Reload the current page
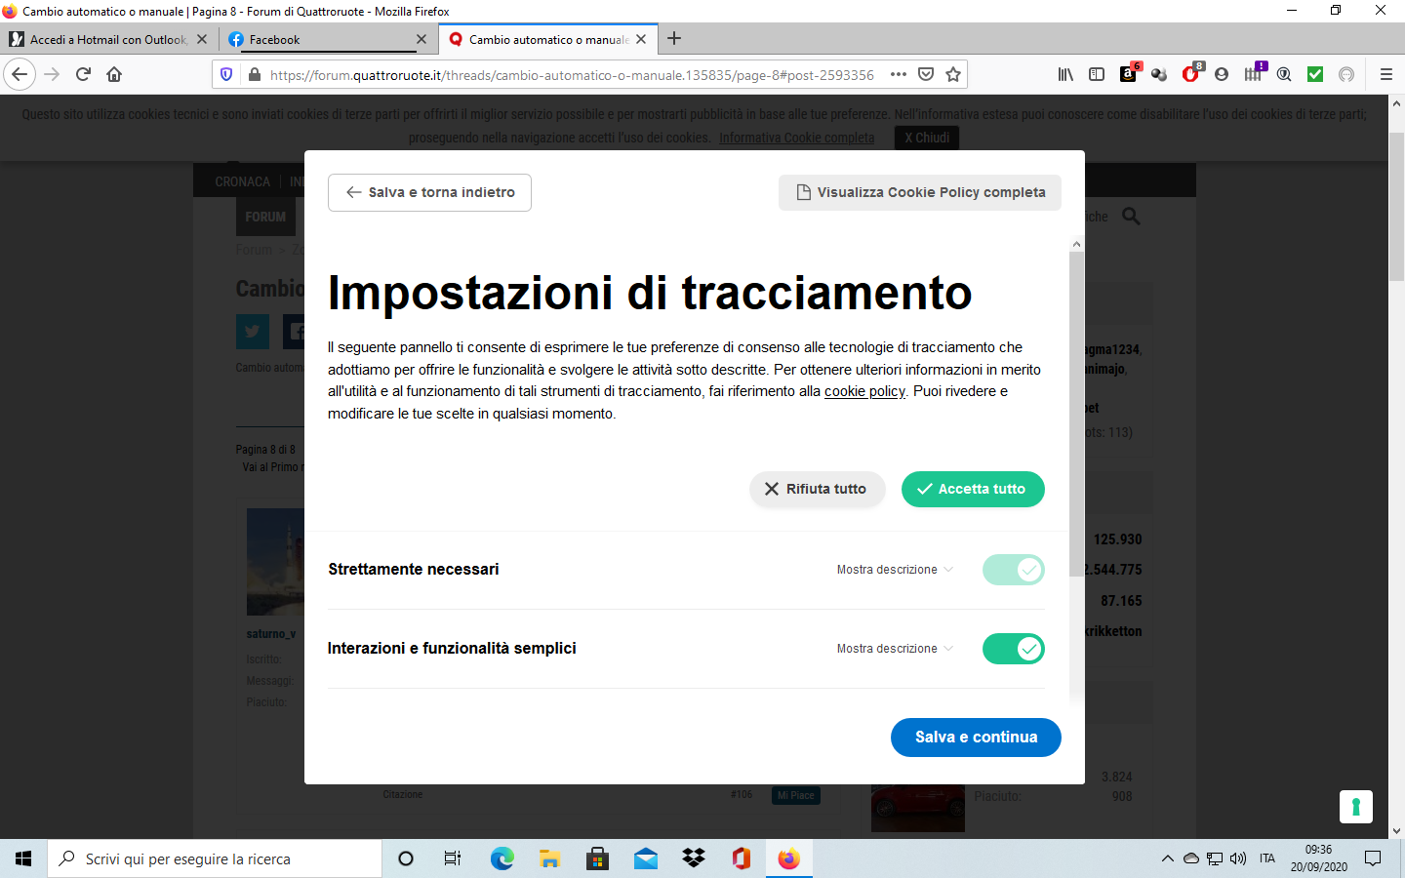This screenshot has height=878, width=1405. 83,74
